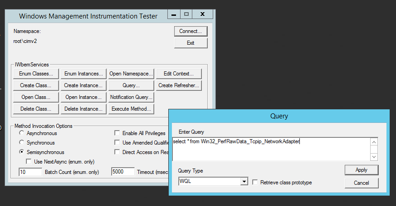Click Notification Query... button

pyautogui.click(x=131, y=97)
